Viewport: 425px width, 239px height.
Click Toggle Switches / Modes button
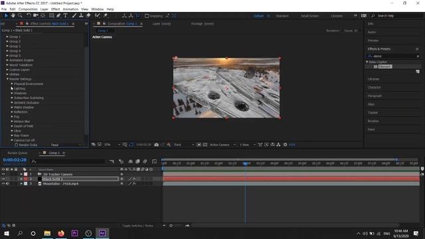coord(137,226)
